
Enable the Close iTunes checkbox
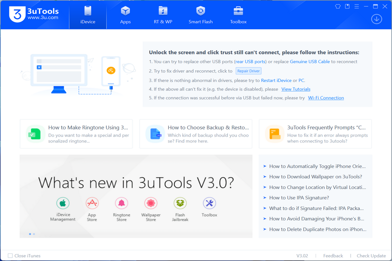coord(10,256)
